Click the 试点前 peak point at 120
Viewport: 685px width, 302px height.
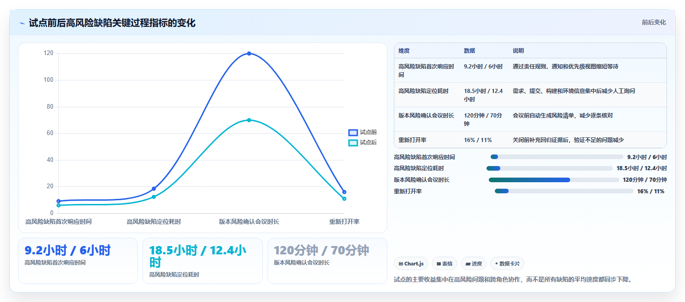click(249, 54)
